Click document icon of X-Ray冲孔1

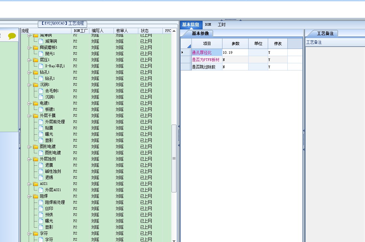[x=41, y=66]
